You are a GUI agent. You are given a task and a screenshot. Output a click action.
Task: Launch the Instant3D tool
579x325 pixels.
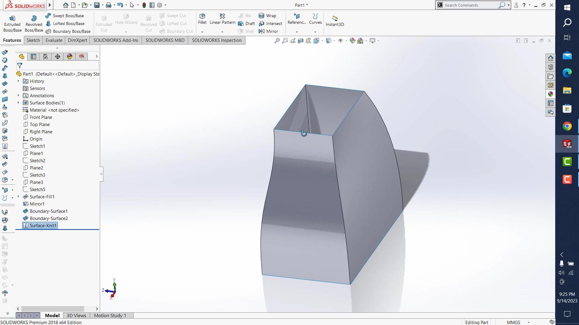(x=335, y=20)
